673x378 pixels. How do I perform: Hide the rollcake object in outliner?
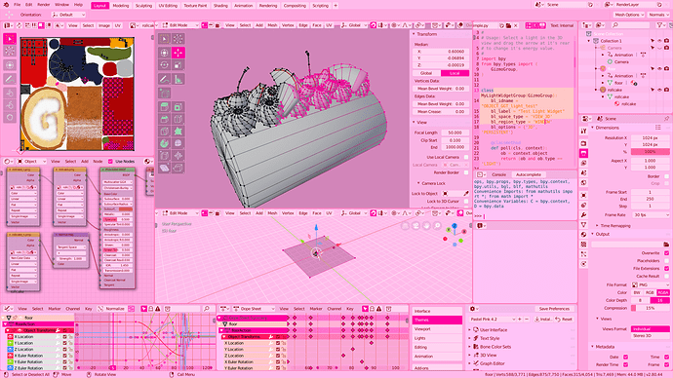(x=659, y=90)
